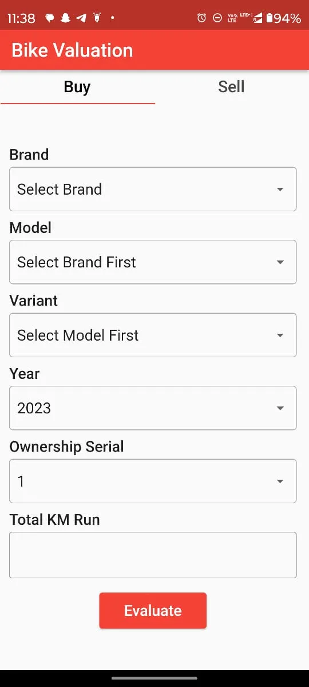The image size is (309, 687).
Task: Tap the chat bubble notification icon
Action: click(x=50, y=18)
